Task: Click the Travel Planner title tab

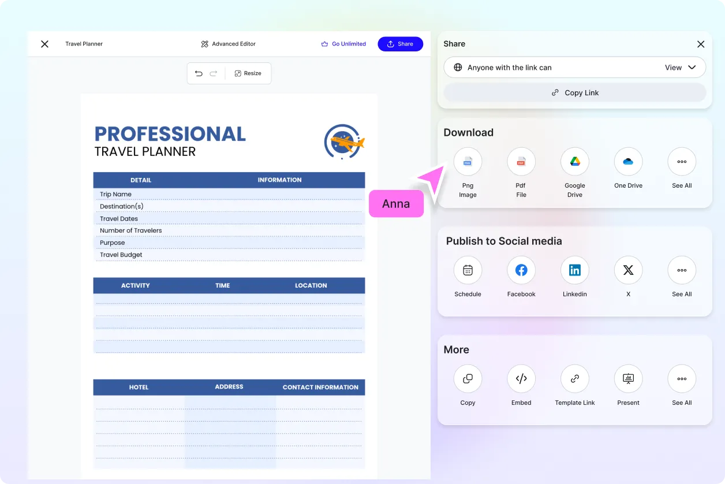Action: tap(84, 43)
